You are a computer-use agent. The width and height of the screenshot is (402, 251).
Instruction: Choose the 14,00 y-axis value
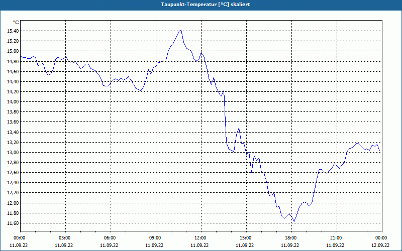[13, 102]
